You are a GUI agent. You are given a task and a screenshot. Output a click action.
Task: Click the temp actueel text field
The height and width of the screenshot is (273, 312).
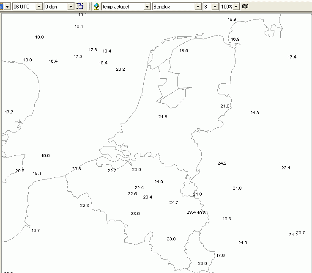click(x=123, y=7)
